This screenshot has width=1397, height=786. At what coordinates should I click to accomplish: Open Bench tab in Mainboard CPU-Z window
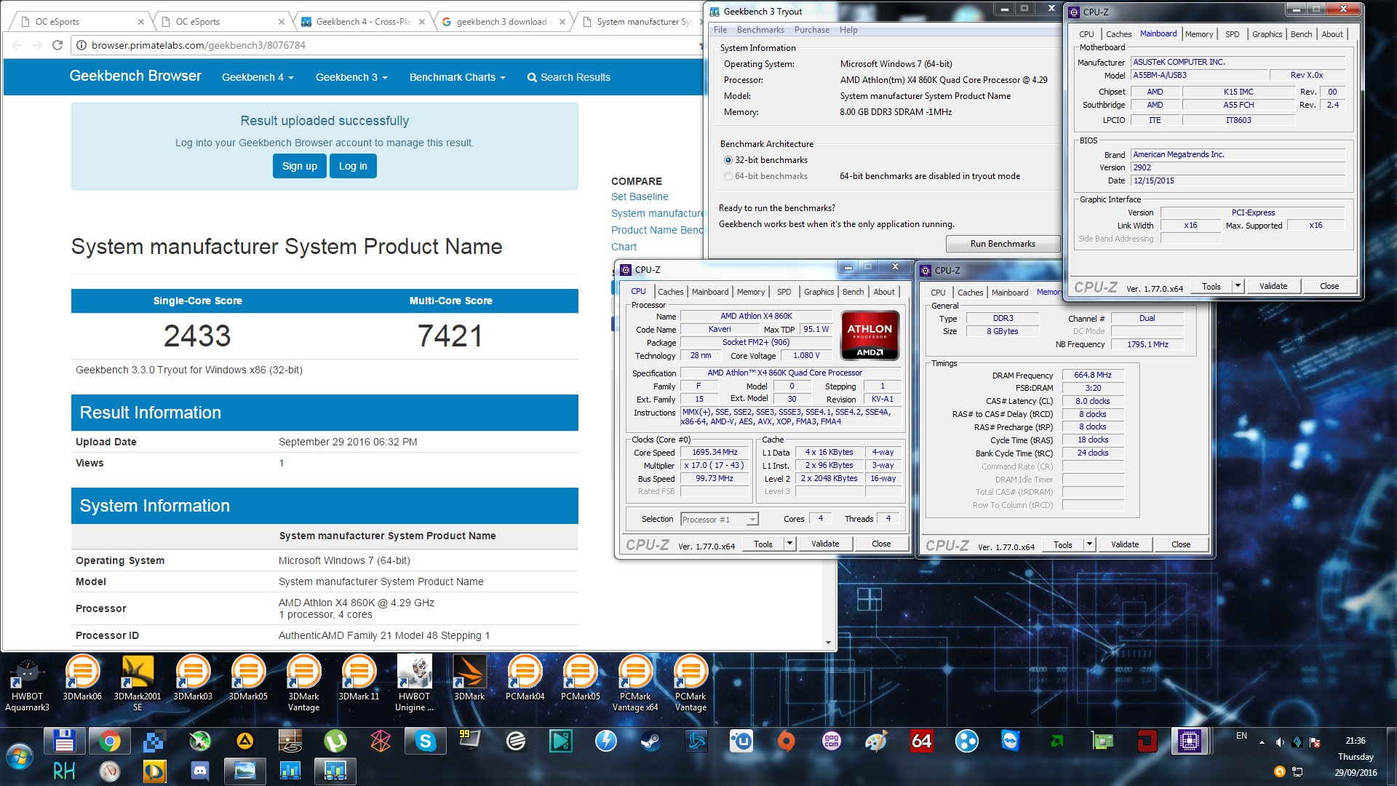[1301, 34]
